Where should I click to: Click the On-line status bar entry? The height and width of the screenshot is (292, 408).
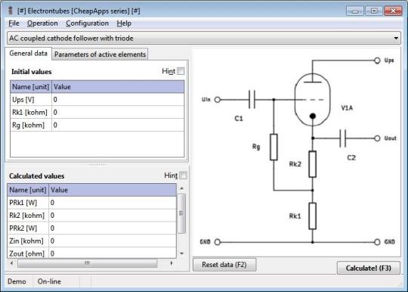(49, 281)
